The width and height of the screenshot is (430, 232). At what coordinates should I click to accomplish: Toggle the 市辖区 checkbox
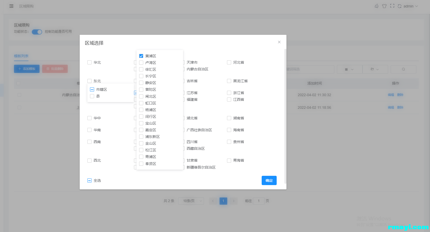tap(92, 89)
